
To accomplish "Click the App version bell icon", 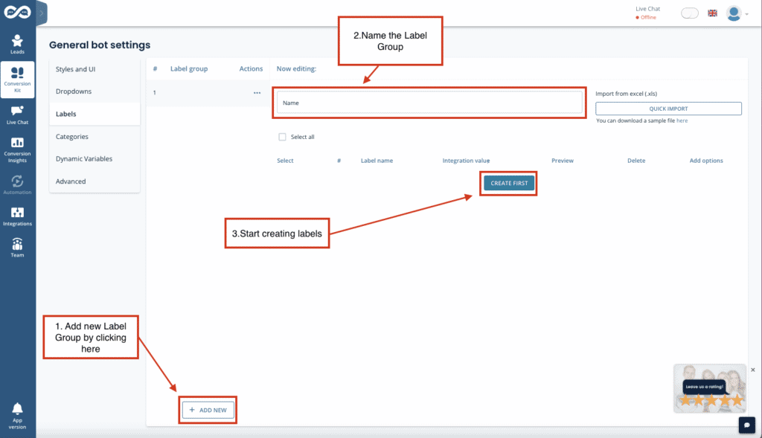I will coord(17,408).
